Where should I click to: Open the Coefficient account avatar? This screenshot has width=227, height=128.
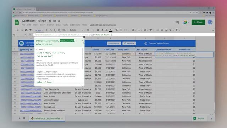210,22
